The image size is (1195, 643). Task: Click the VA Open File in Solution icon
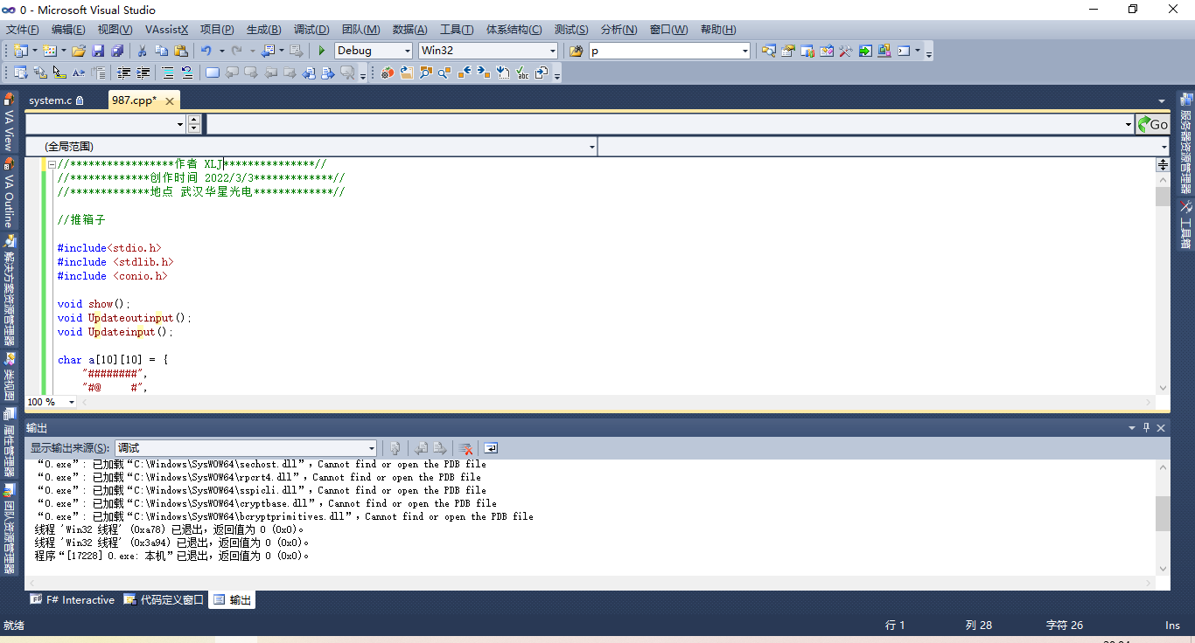click(407, 73)
